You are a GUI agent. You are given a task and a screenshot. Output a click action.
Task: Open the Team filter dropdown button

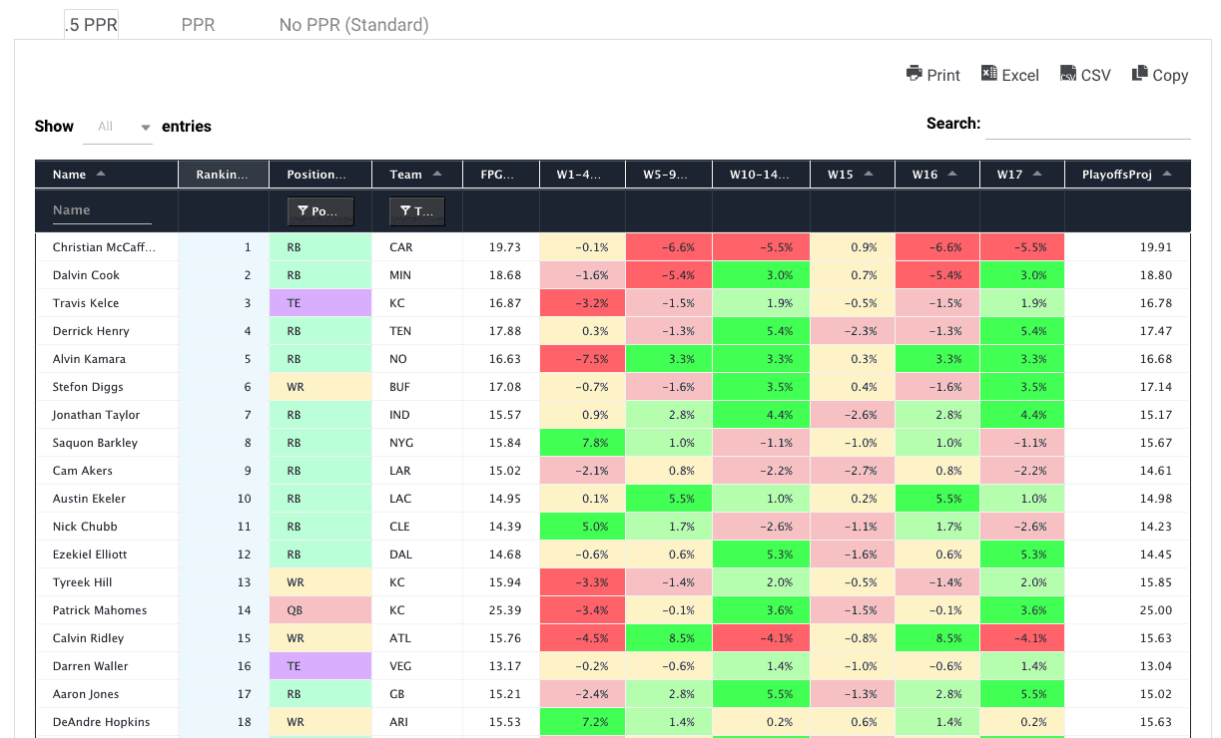[x=416, y=211]
